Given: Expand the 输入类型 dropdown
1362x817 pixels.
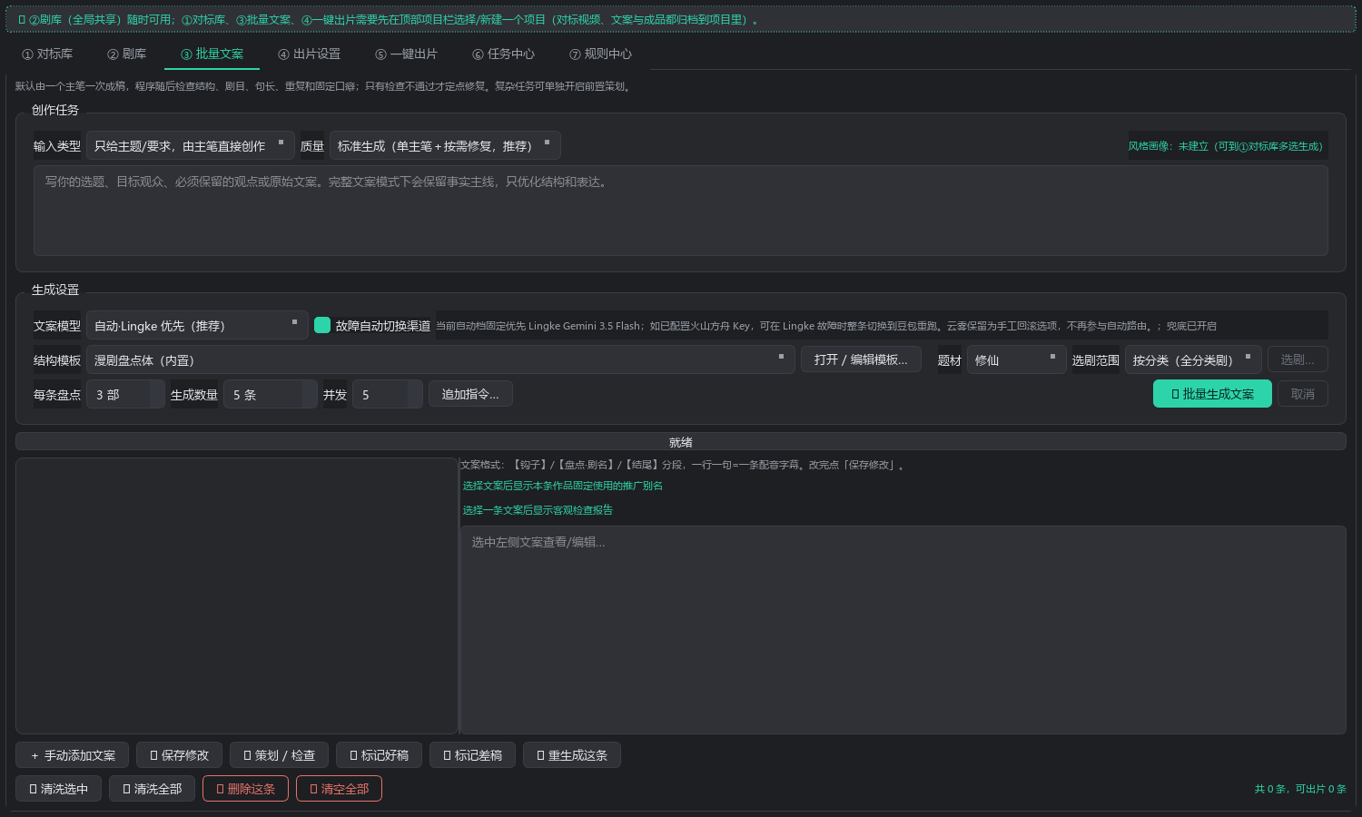Looking at the screenshot, I should tap(191, 145).
